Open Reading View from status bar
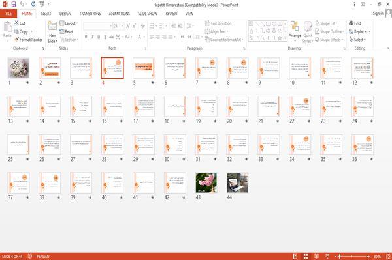Viewport: 392px width, 260px height. [x=316, y=257]
